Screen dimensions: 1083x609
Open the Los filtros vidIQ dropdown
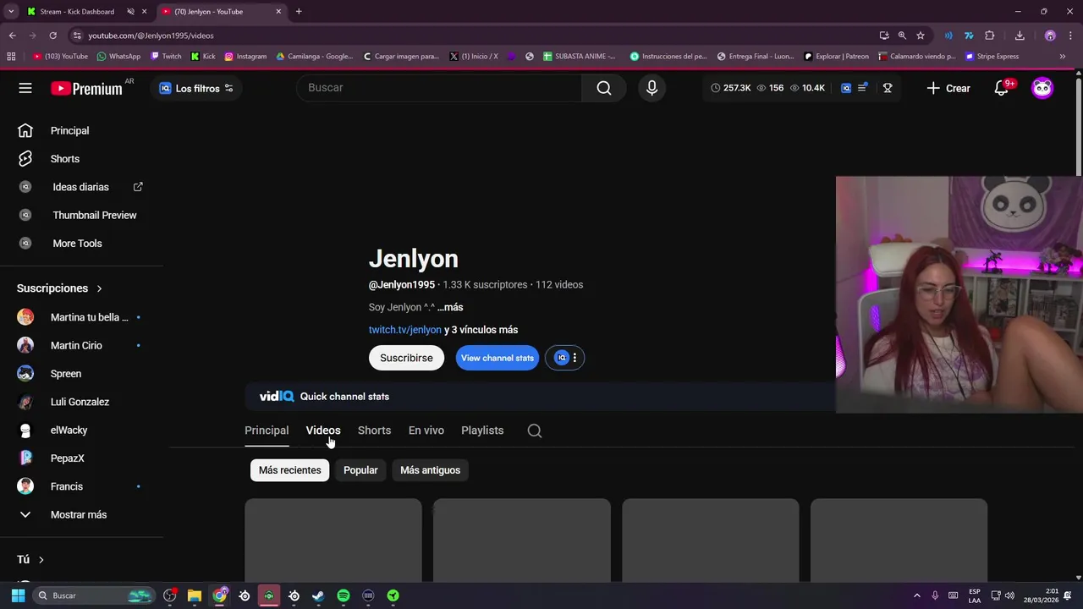coord(196,88)
